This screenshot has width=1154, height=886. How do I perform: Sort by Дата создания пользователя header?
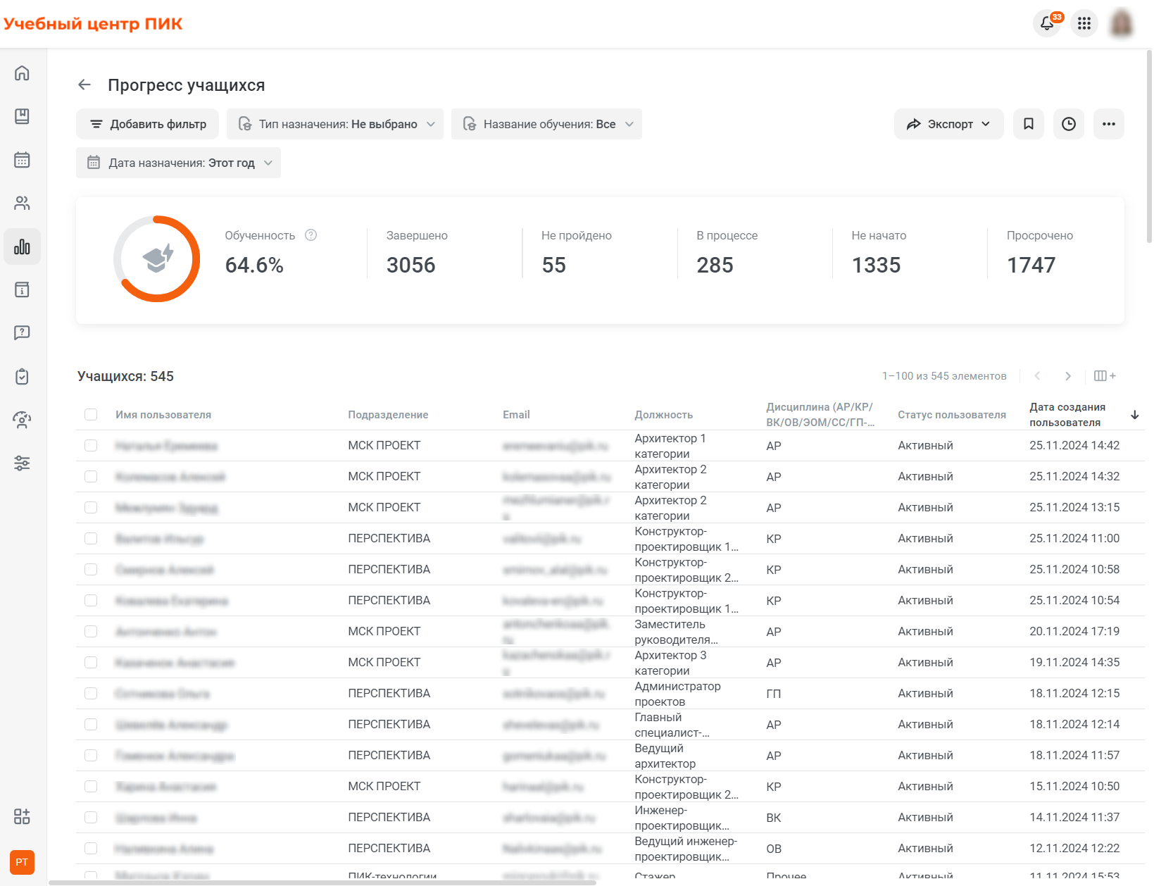1067,415
